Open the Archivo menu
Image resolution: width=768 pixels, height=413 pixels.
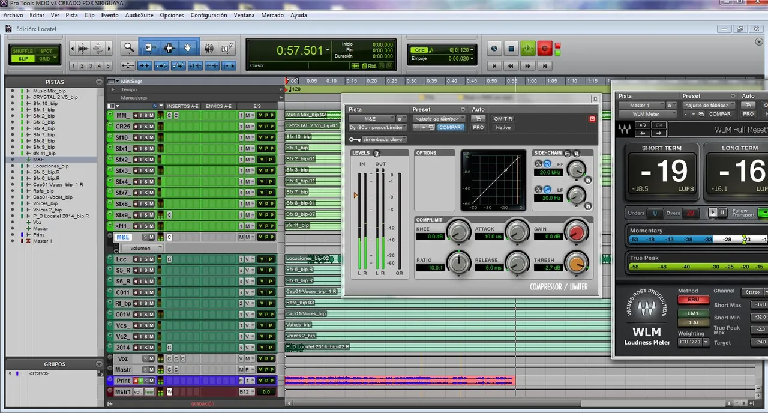coord(13,15)
